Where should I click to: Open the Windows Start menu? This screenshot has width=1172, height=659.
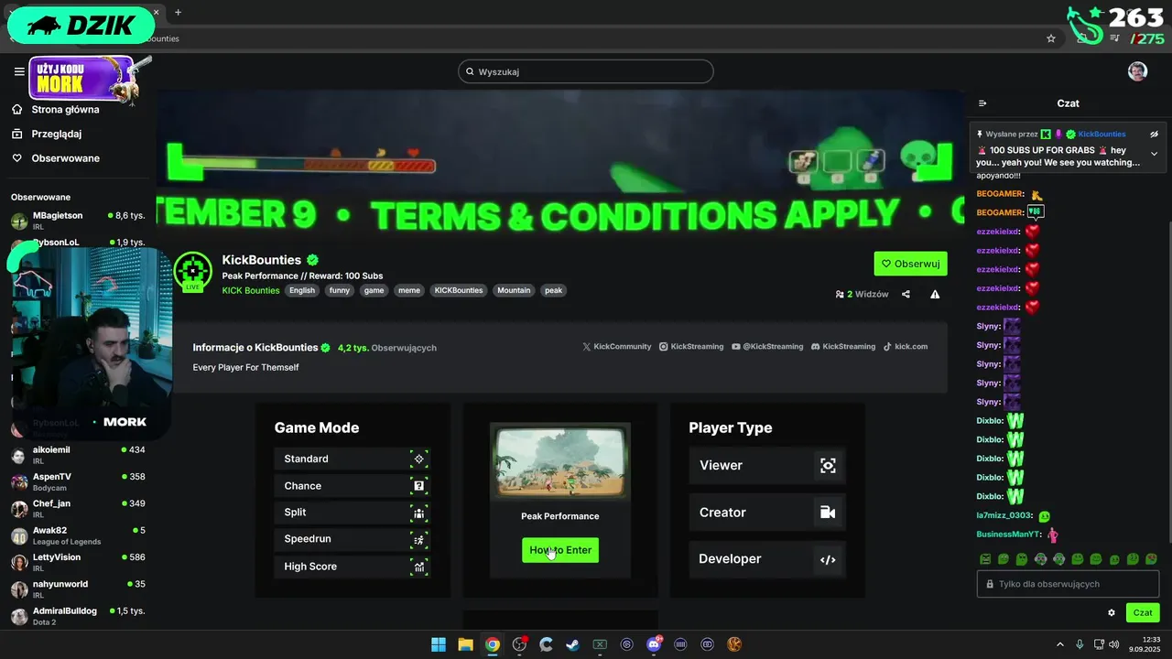439,644
